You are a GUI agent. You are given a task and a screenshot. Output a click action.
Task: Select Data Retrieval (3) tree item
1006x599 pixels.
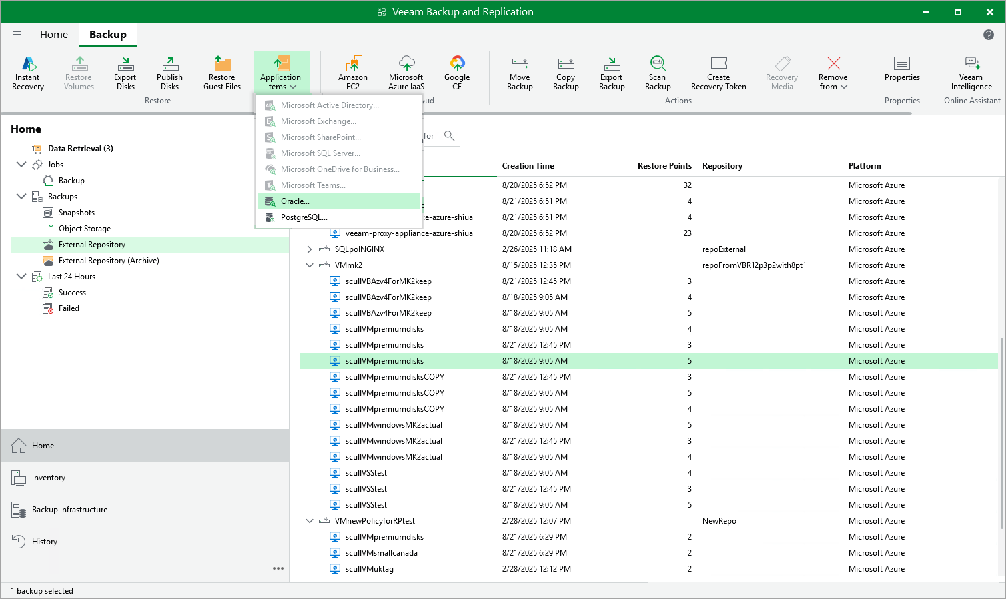click(x=80, y=149)
